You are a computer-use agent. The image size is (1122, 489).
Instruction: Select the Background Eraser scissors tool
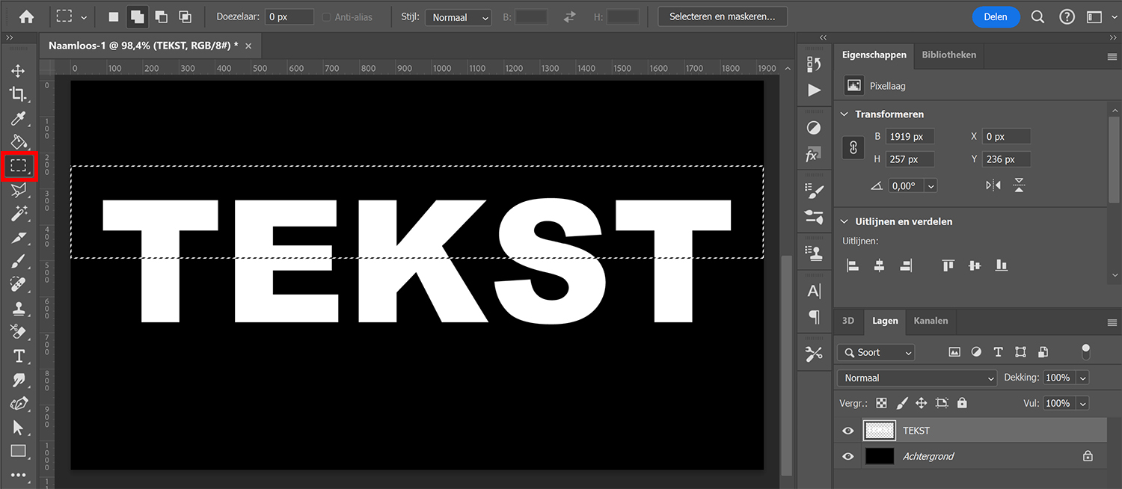[18, 332]
